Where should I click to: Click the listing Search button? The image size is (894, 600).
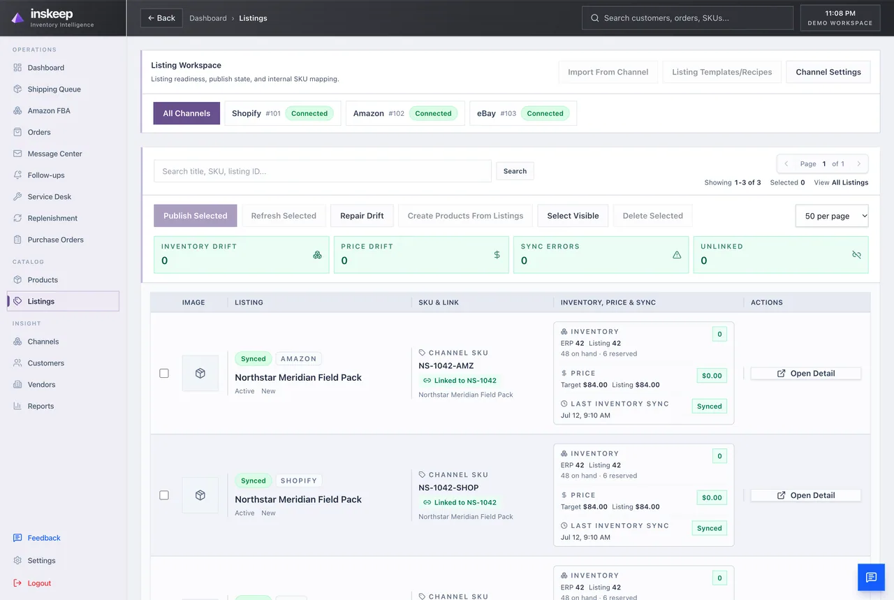(x=515, y=171)
